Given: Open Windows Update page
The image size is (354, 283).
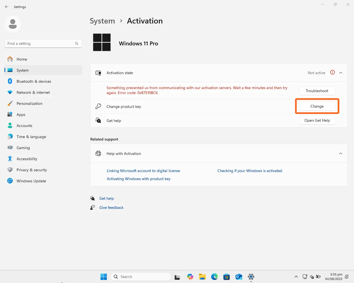Looking at the screenshot, I should coord(43,181).
